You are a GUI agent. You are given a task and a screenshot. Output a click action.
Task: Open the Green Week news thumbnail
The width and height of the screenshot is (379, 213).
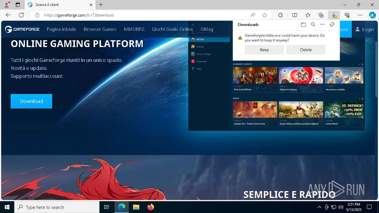(x=345, y=114)
